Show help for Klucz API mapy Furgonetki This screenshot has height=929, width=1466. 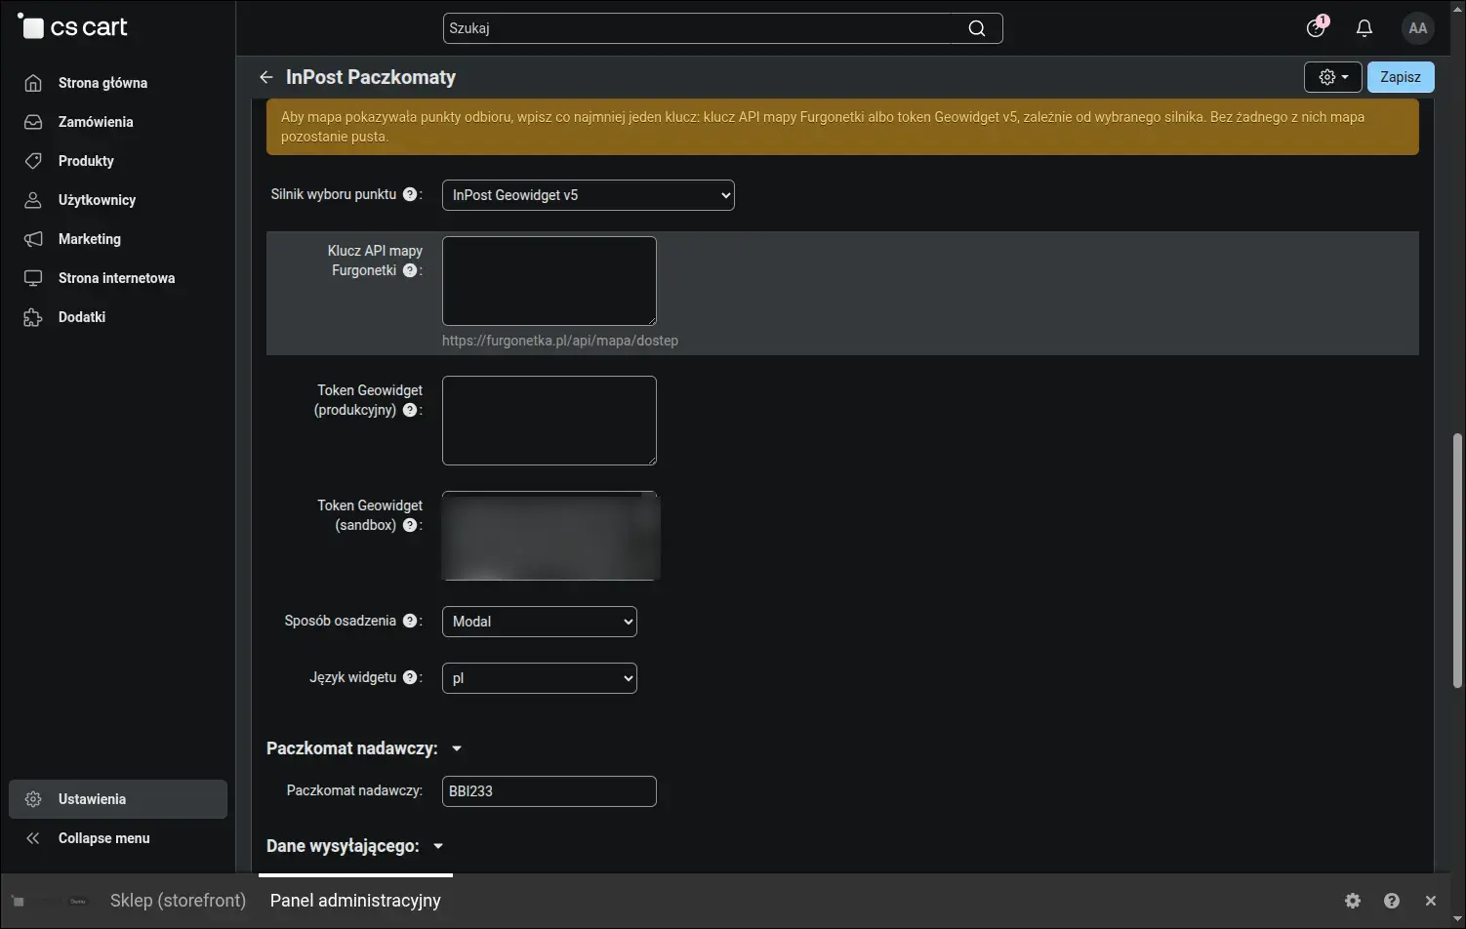point(410,270)
